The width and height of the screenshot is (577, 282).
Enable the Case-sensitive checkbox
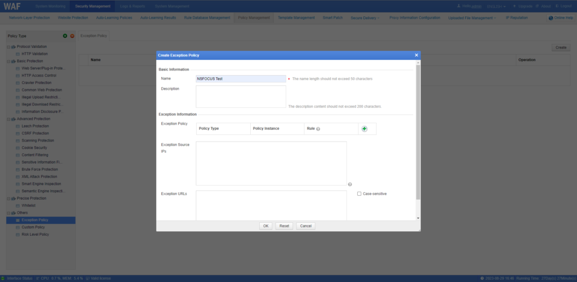point(359,193)
